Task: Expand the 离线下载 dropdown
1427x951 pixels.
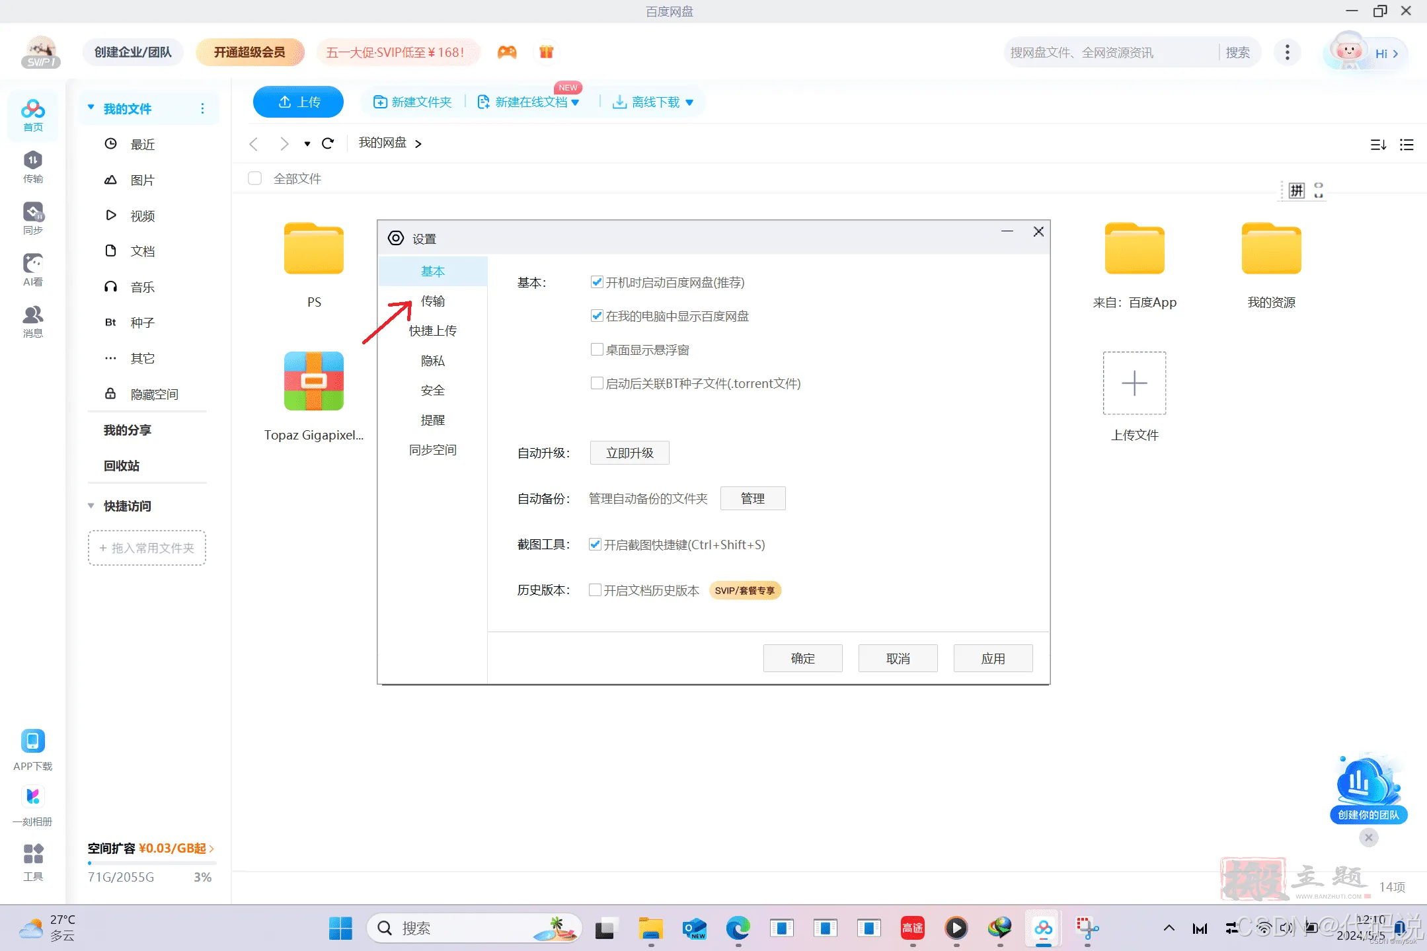Action: 689,102
